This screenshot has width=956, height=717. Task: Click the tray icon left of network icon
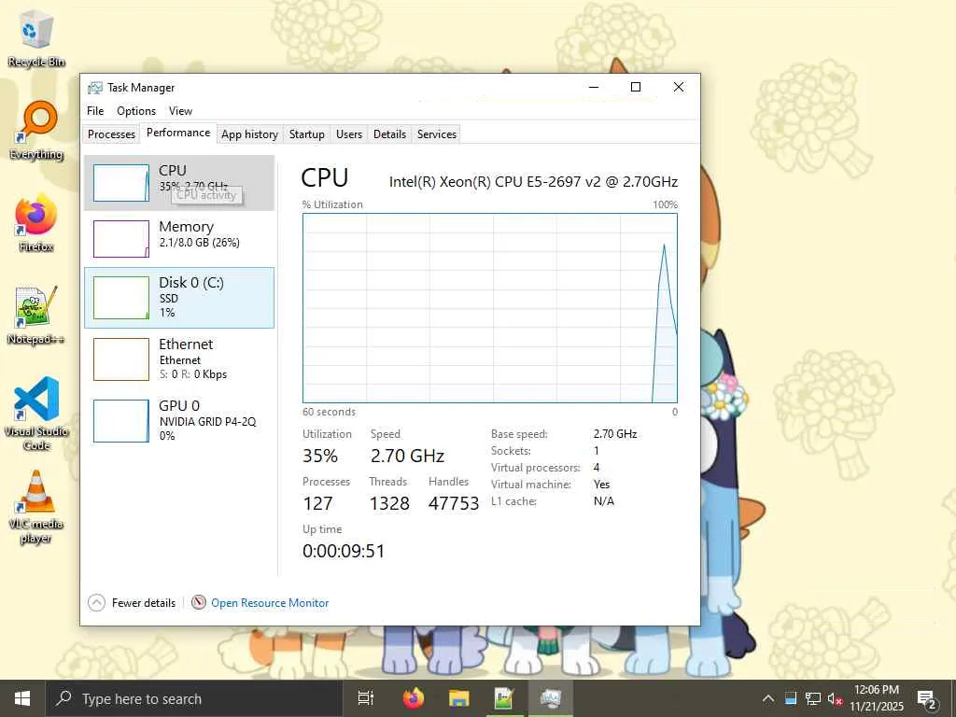click(791, 698)
